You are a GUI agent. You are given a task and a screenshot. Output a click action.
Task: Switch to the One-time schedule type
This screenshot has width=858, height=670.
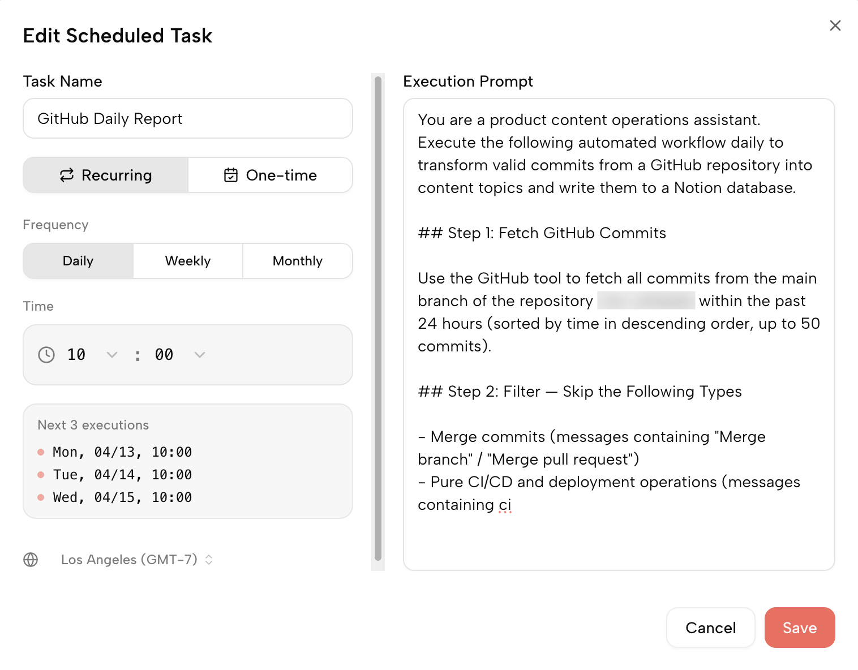pos(271,175)
